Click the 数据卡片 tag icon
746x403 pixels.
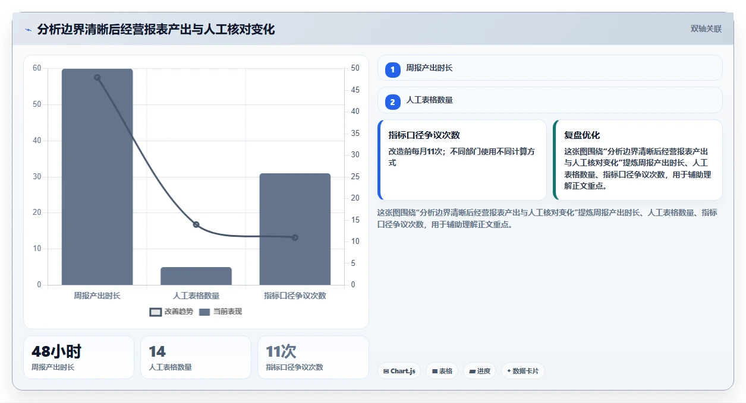(x=509, y=371)
